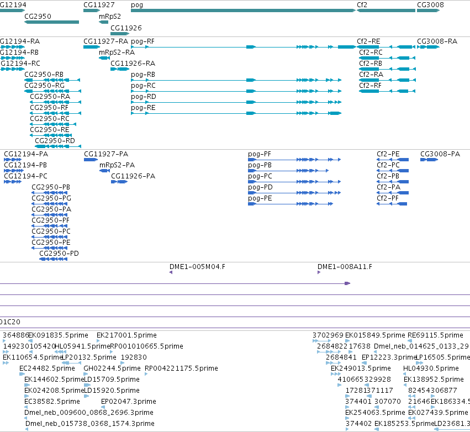
Task: Select transcript pog-RF
Action: click(x=243, y=47)
